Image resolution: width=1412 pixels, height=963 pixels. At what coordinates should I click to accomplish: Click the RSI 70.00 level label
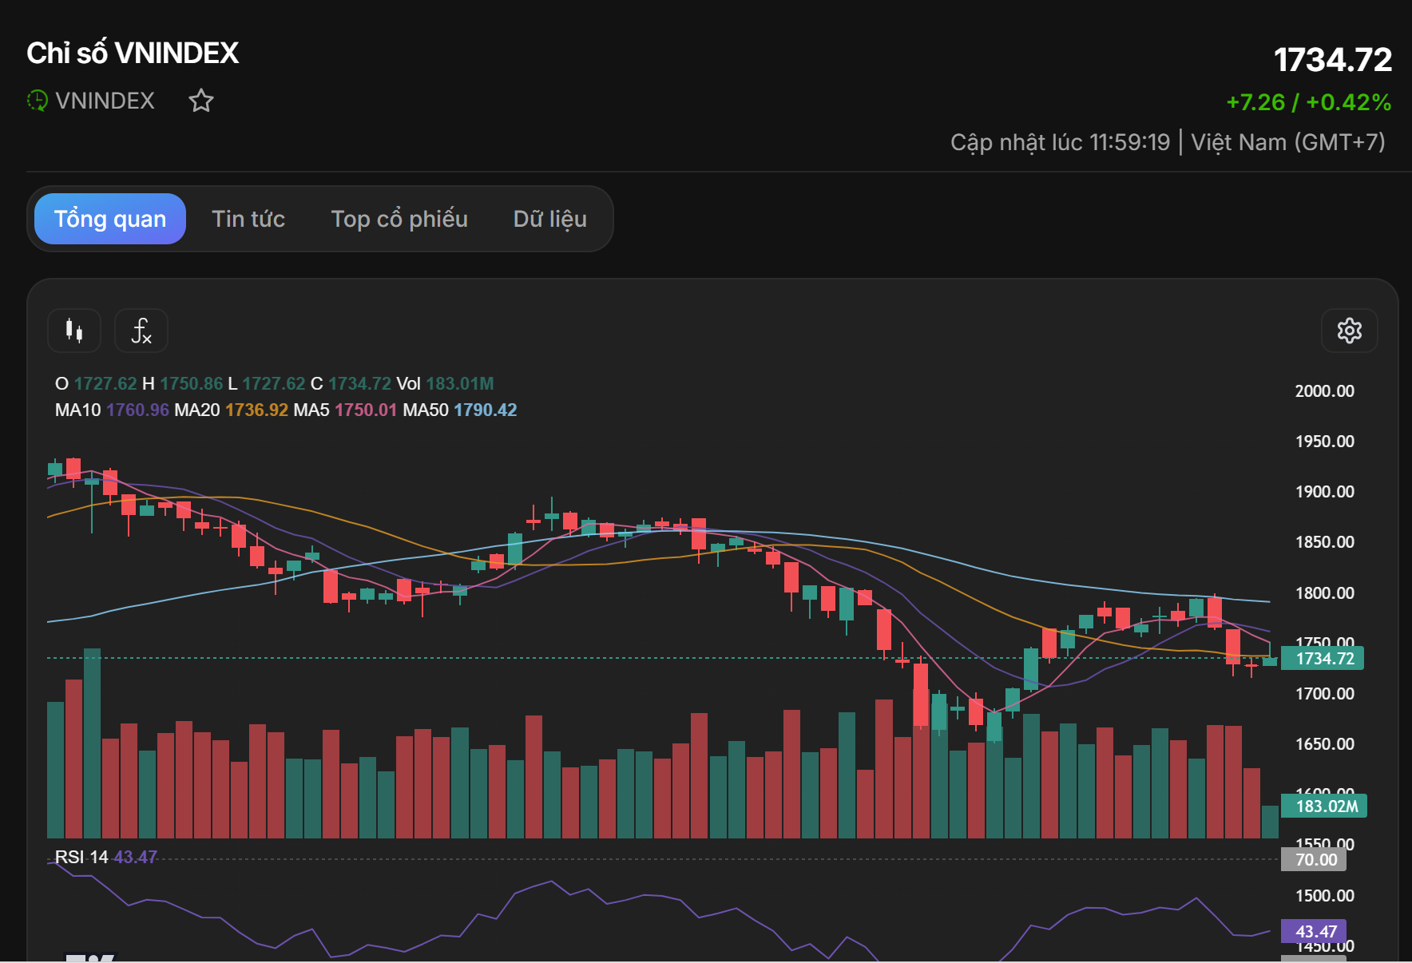tap(1314, 859)
